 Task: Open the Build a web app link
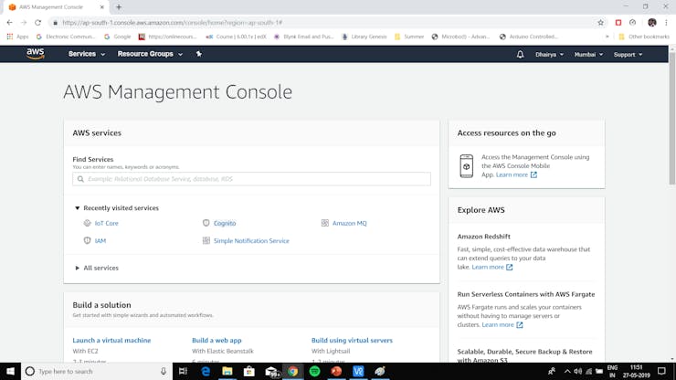click(x=217, y=340)
